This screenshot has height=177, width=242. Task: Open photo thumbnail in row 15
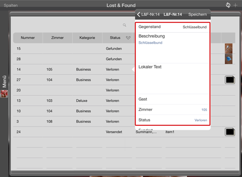tap(229, 48)
